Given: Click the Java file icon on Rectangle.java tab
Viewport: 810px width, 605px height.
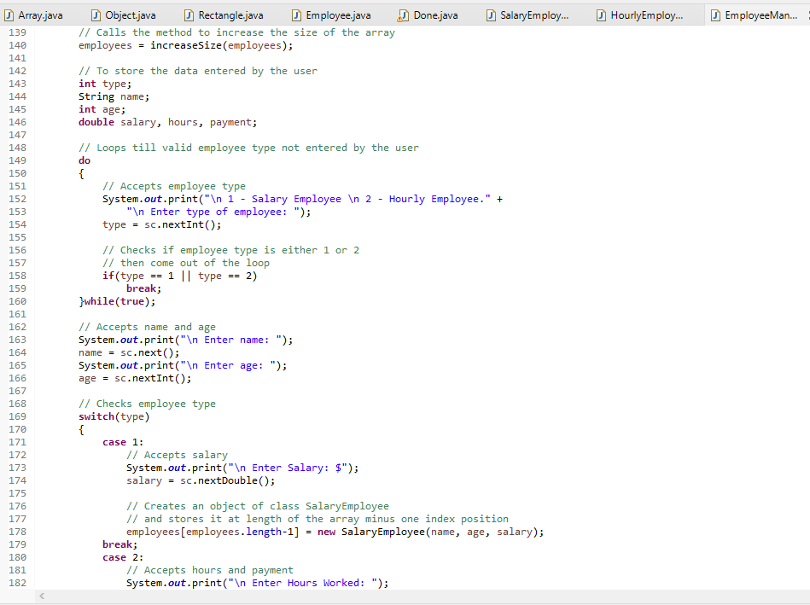Looking at the screenshot, I should [x=189, y=15].
